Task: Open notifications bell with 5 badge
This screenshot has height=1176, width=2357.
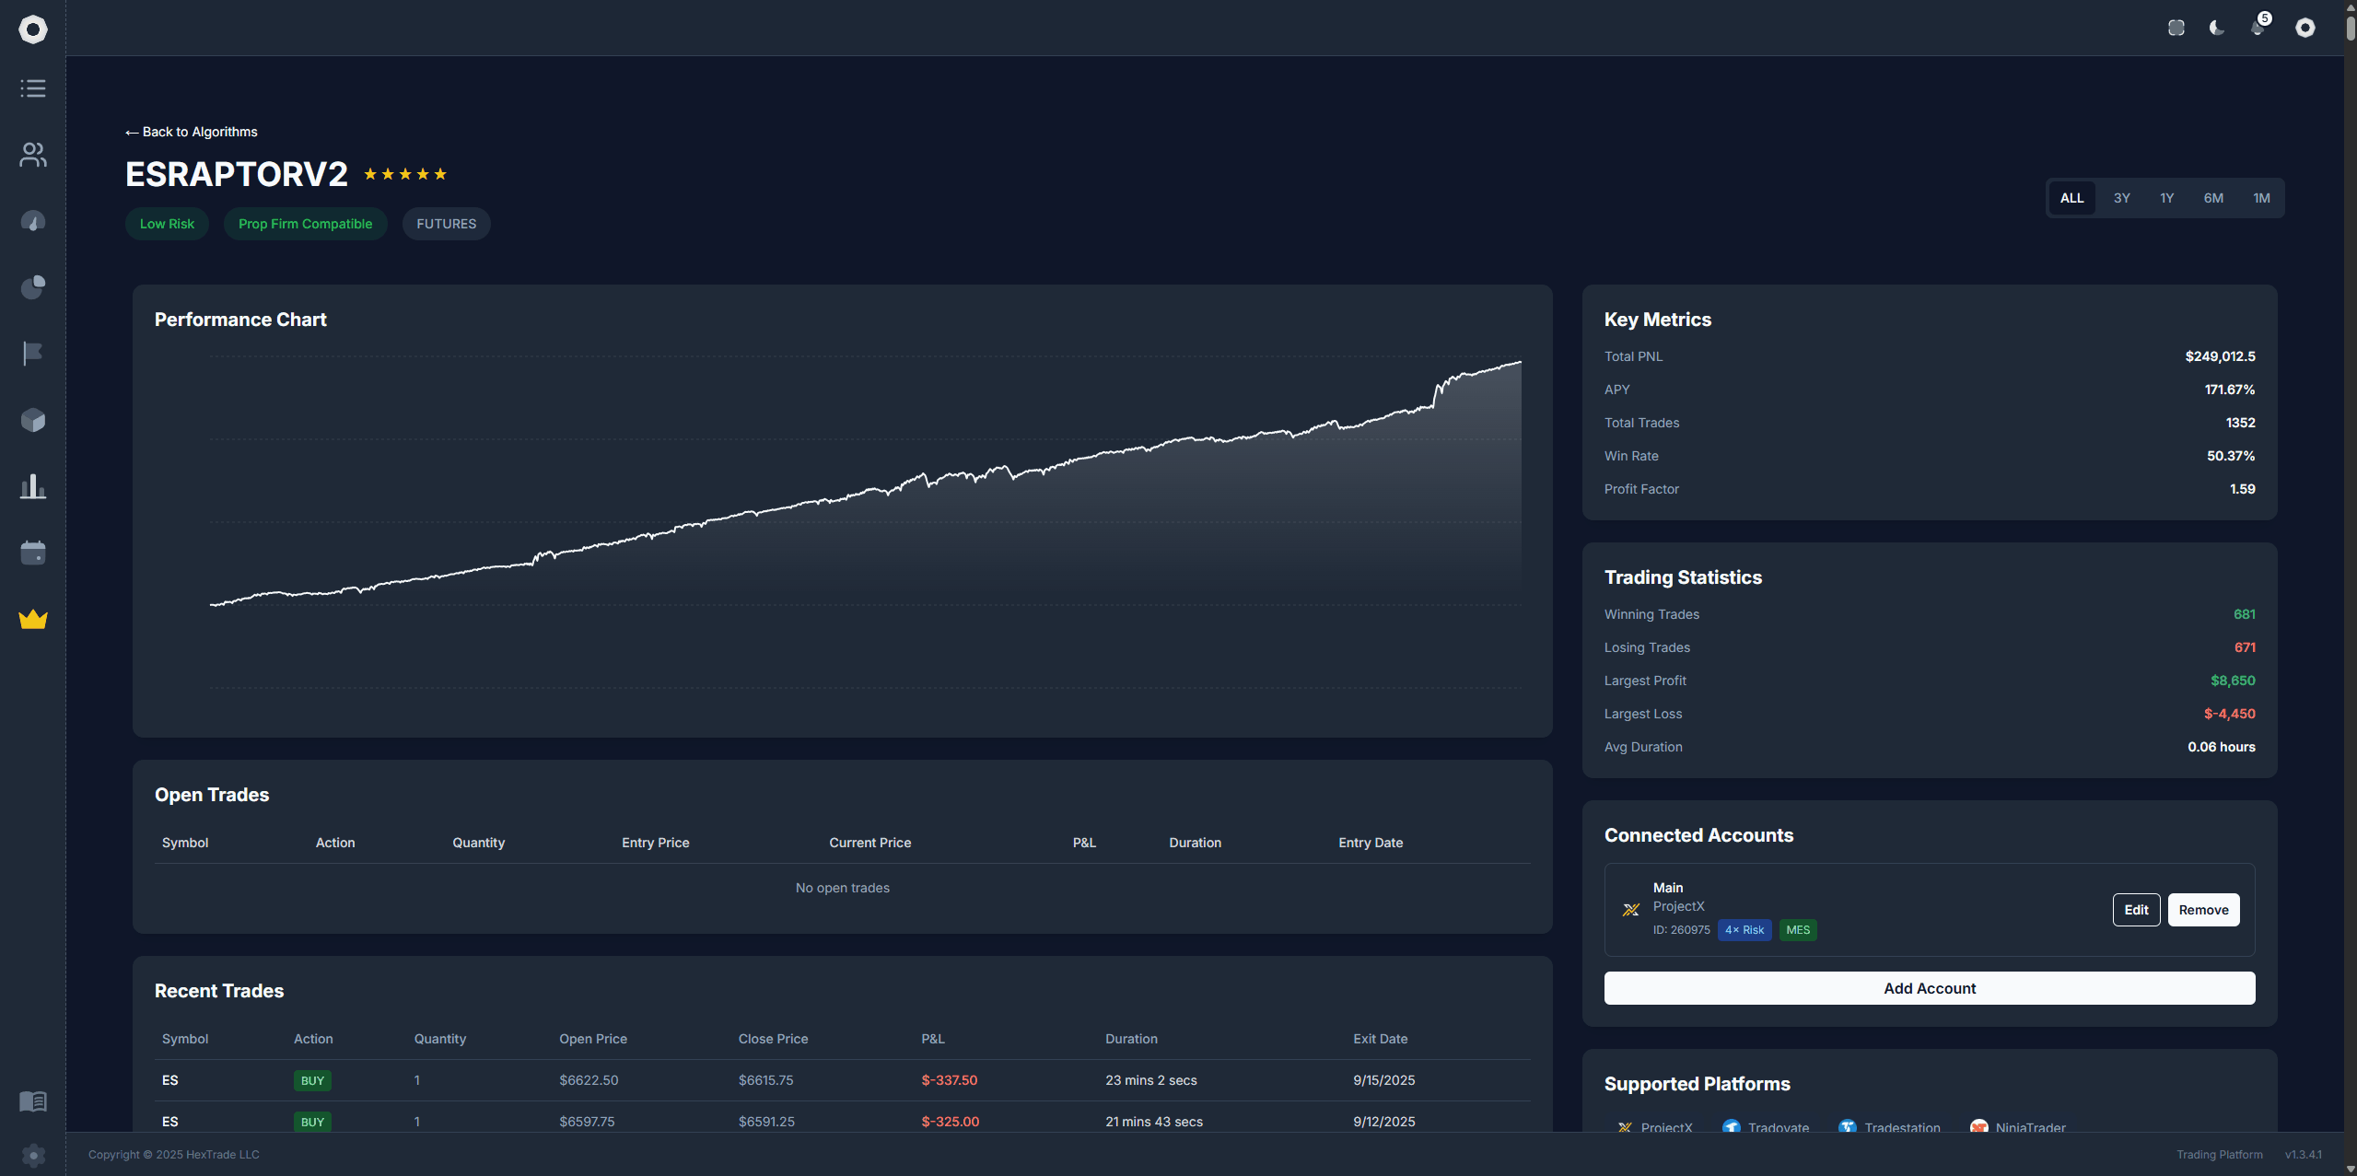Action: [2258, 28]
